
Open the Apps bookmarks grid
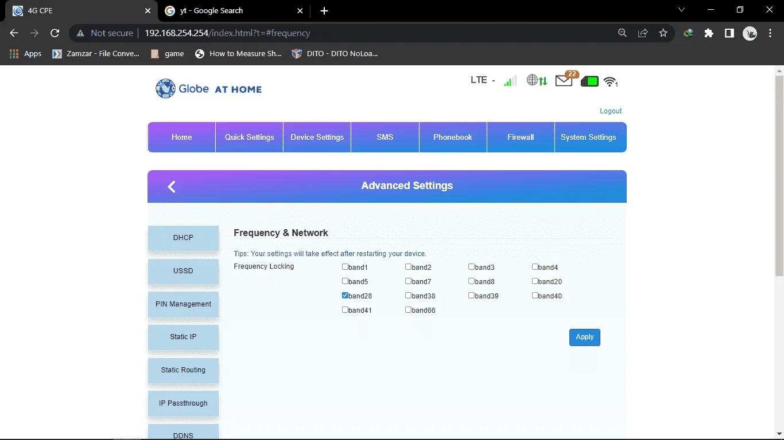(x=25, y=53)
